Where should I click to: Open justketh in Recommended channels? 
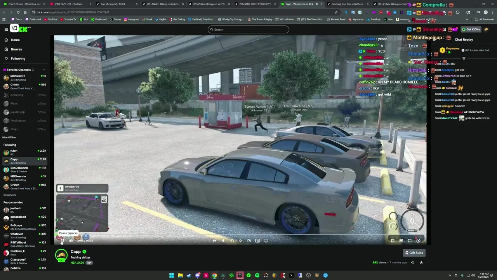[x=24, y=210]
